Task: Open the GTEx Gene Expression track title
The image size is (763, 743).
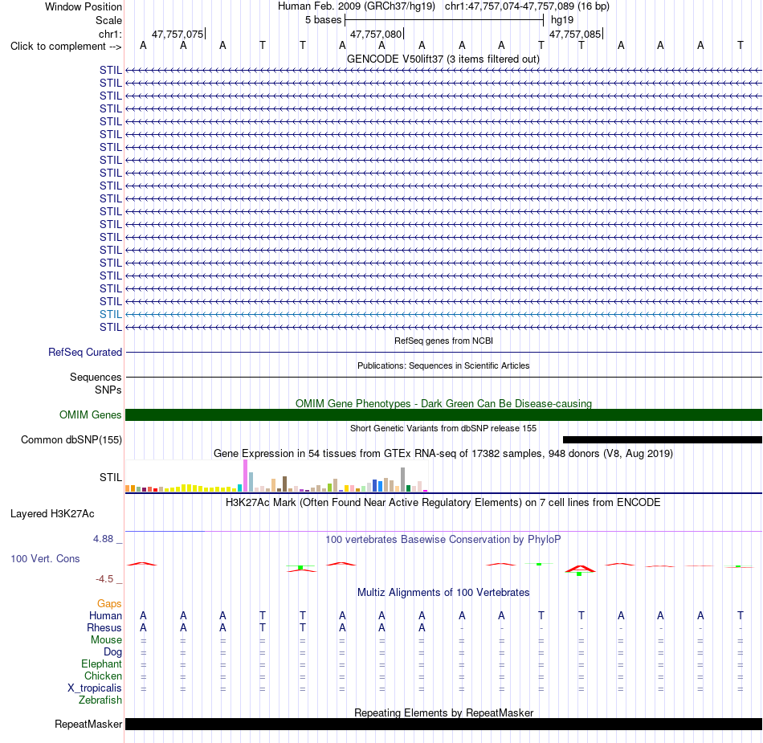Action: coord(443,454)
